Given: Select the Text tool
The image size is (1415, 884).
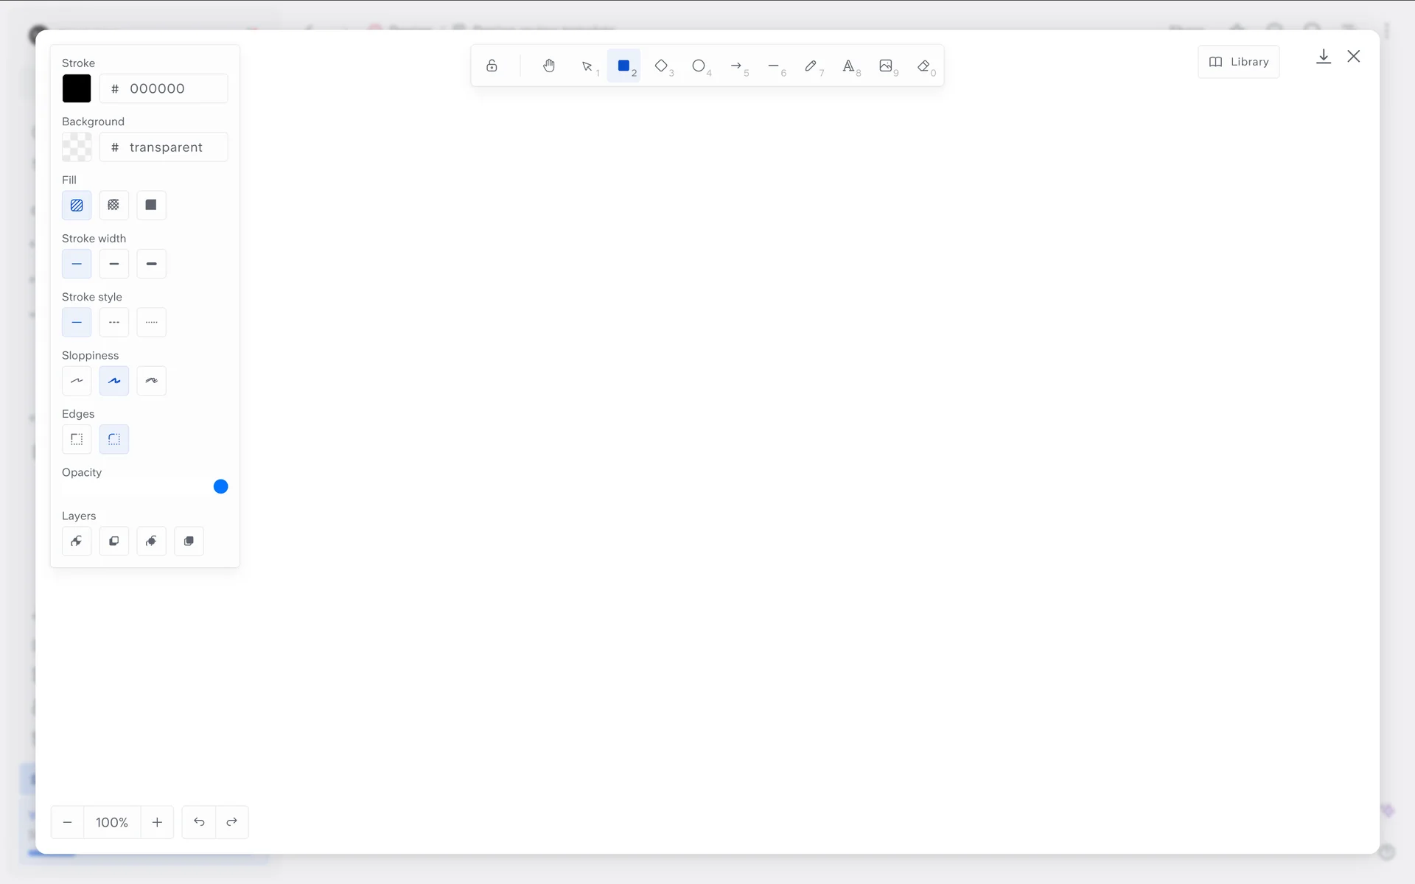Looking at the screenshot, I should tap(848, 66).
